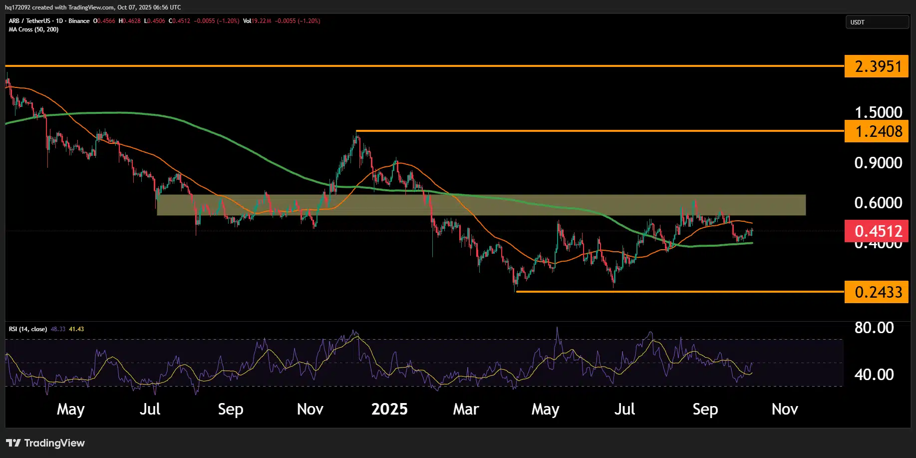
Task: Click the 0.9000 price axis value
Action: tap(878, 163)
